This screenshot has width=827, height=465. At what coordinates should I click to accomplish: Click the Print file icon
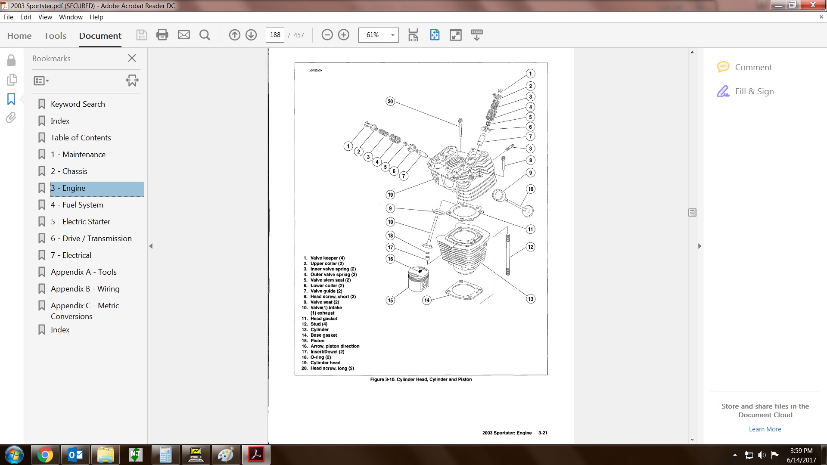(x=162, y=35)
